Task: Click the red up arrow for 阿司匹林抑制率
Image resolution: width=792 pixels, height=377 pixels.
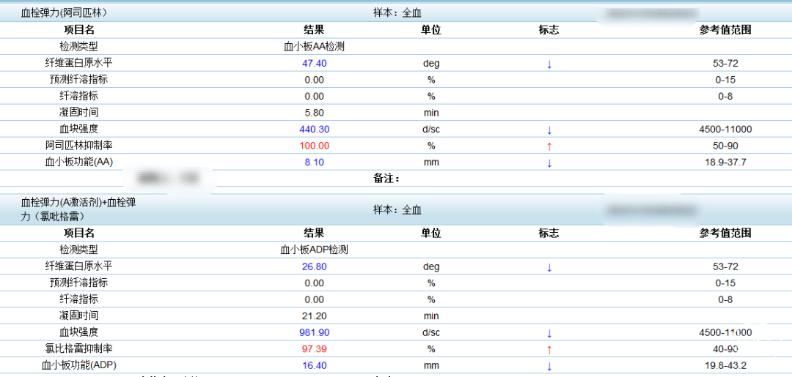Action: pyautogui.click(x=549, y=146)
